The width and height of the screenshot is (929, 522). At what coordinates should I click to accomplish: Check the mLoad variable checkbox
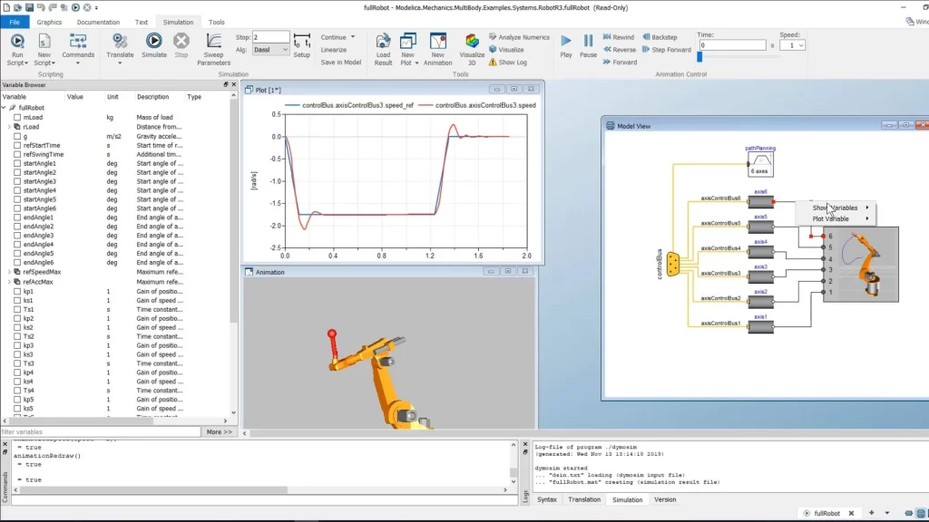tap(17, 118)
